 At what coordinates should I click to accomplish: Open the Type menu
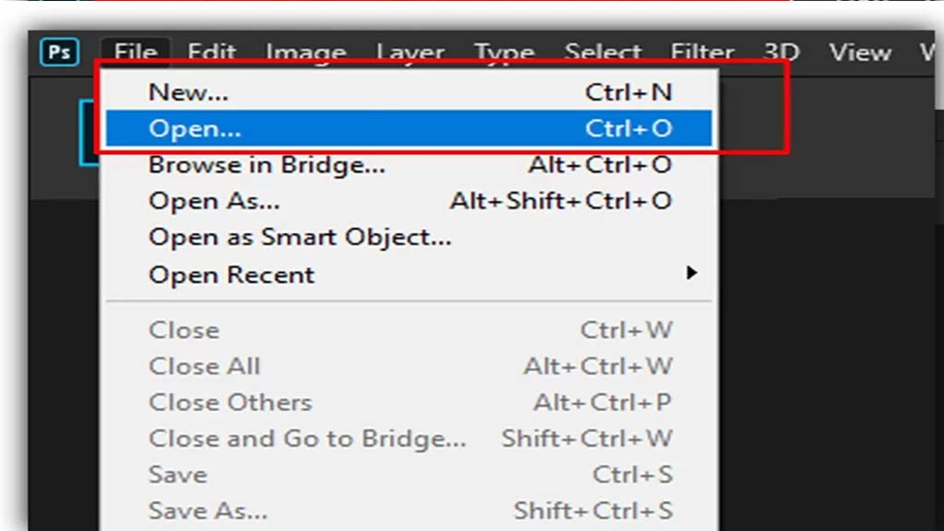click(504, 53)
